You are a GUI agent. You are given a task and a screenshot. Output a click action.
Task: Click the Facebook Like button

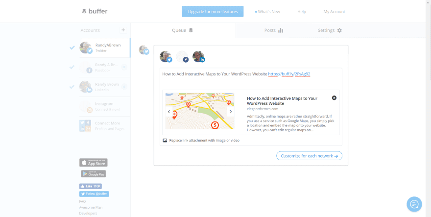(90, 186)
